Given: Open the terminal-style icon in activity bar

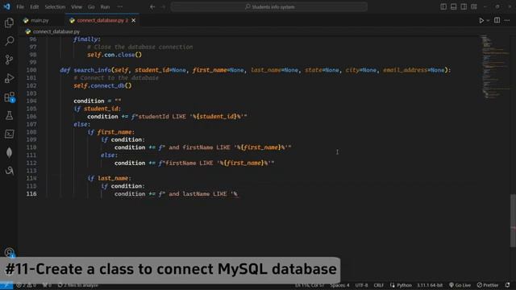Looking at the screenshot, I should (9, 134).
